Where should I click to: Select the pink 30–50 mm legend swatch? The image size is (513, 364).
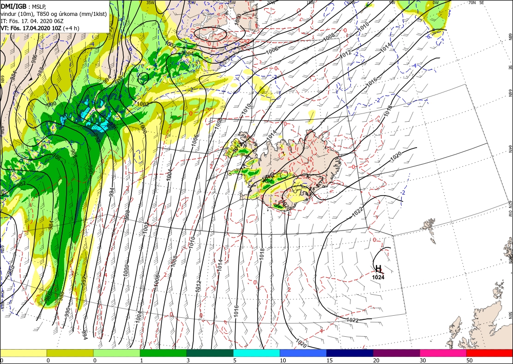pos(443,353)
